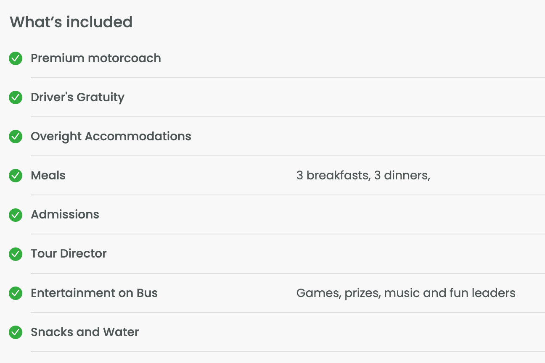Click the What's included heading
This screenshot has height=363, width=545.
point(71,22)
